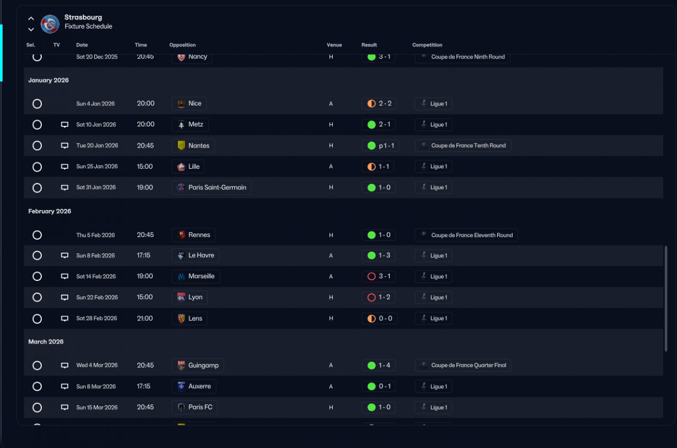Click the fixture list vertical scrollbar

665,298
